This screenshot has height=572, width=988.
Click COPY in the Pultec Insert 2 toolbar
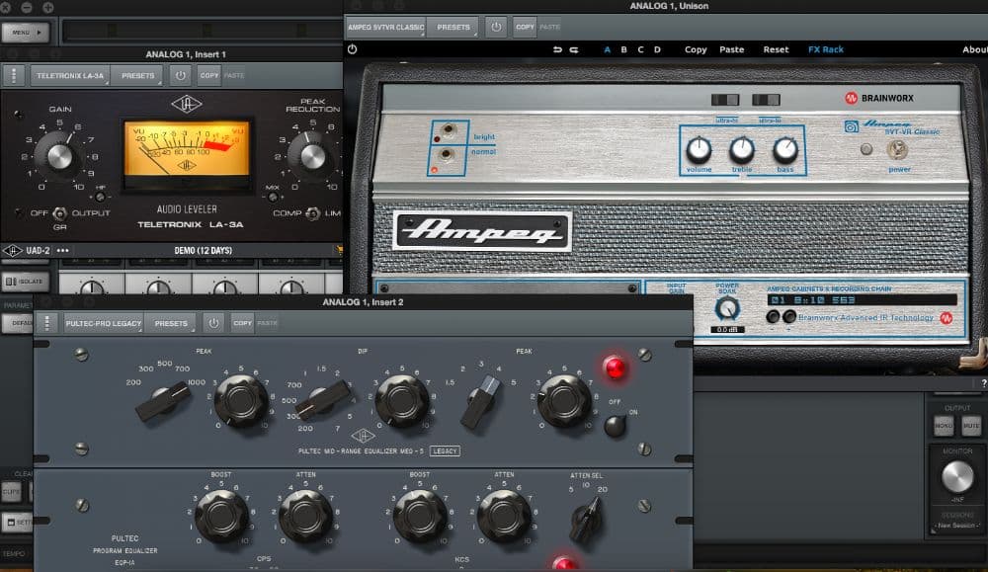pyautogui.click(x=243, y=323)
